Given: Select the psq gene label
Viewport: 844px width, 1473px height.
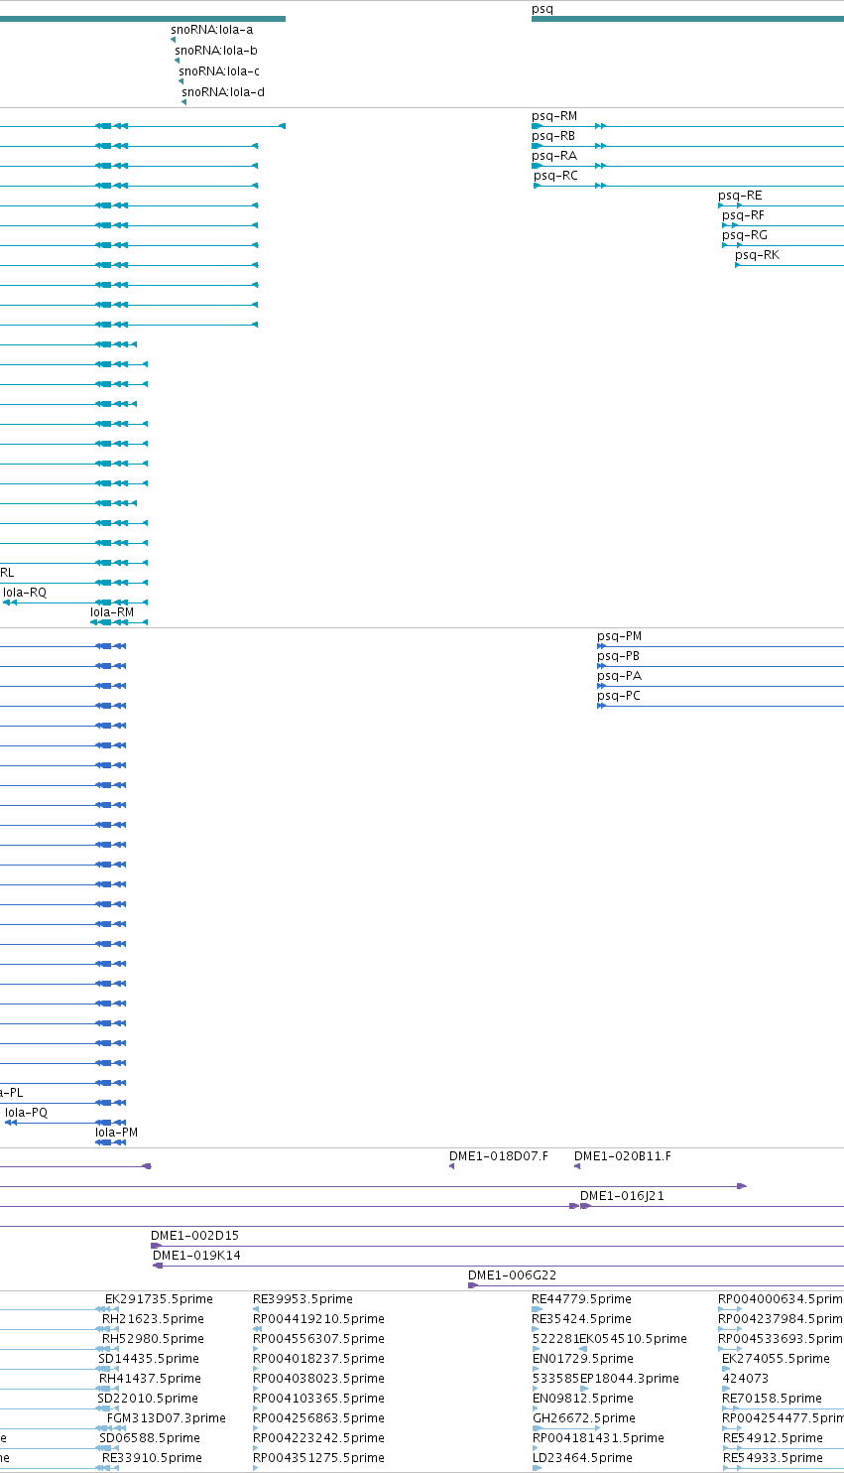Looking at the screenshot, I should click(x=543, y=9).
